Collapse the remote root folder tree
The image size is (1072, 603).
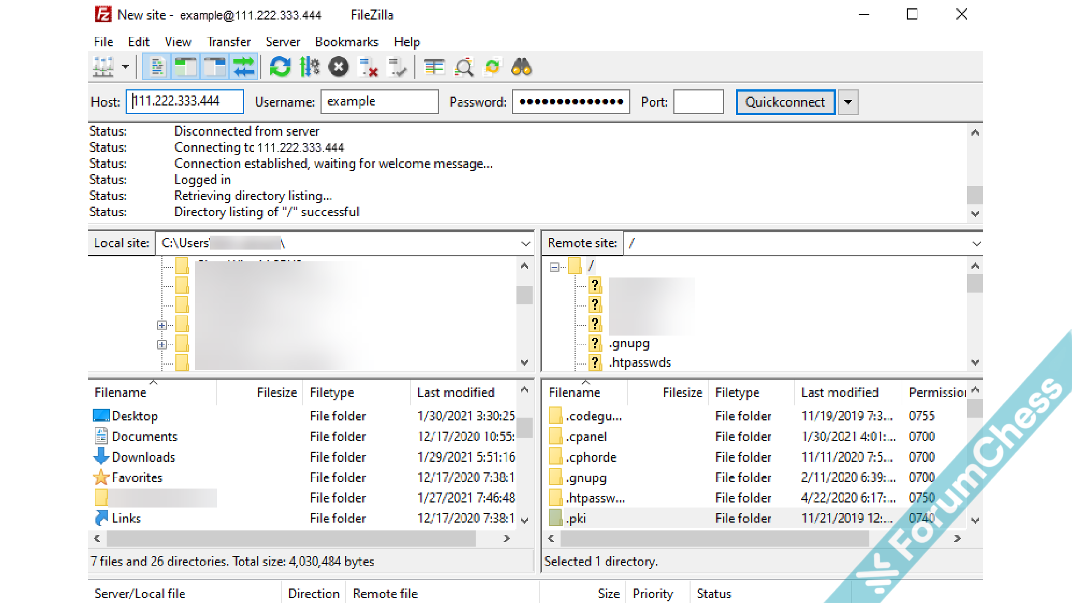click(x=554, y=267)
